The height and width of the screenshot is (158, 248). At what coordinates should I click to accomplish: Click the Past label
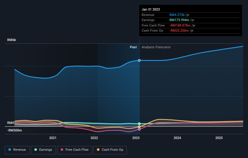pyautogui.click(x=133, y=47)
